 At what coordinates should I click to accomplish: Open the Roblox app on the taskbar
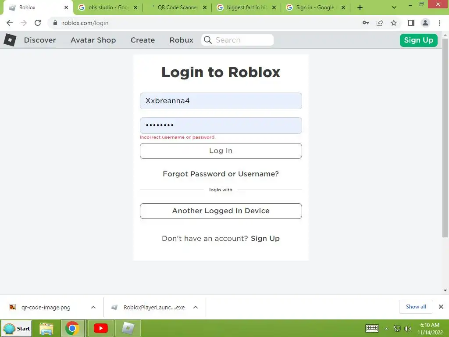pos(128,328)
